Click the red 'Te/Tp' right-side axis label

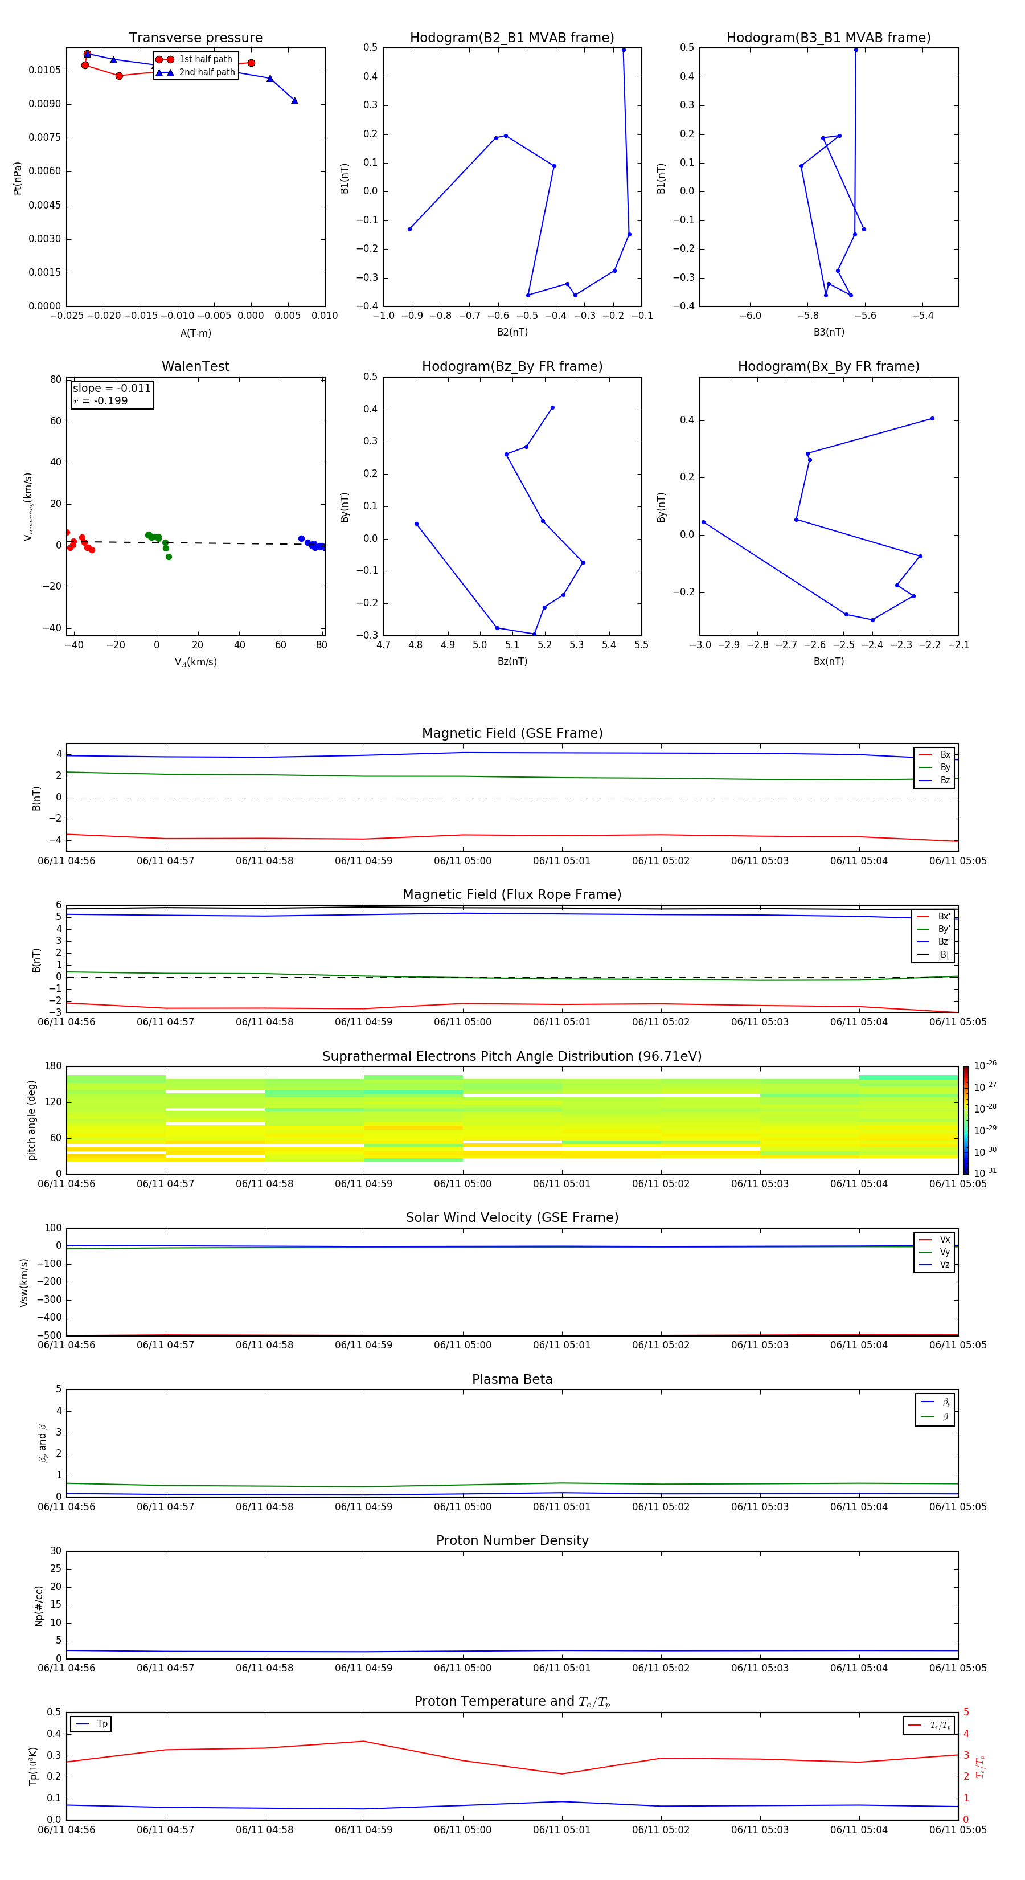click(x=981, y=1766)
